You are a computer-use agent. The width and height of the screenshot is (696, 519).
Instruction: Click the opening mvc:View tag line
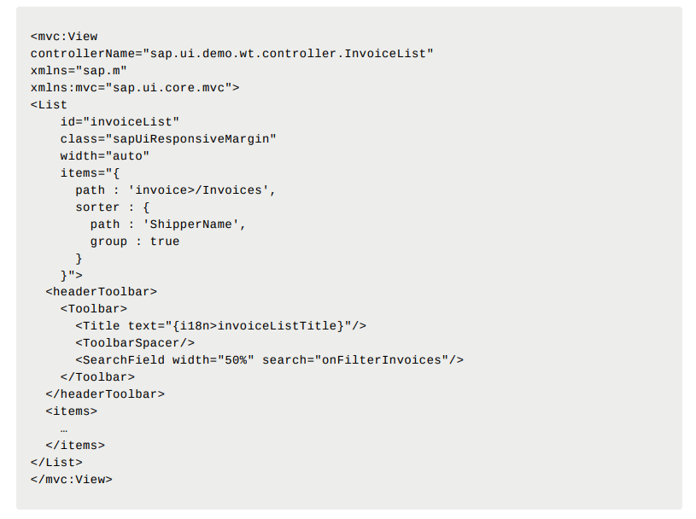click(64, 37)
